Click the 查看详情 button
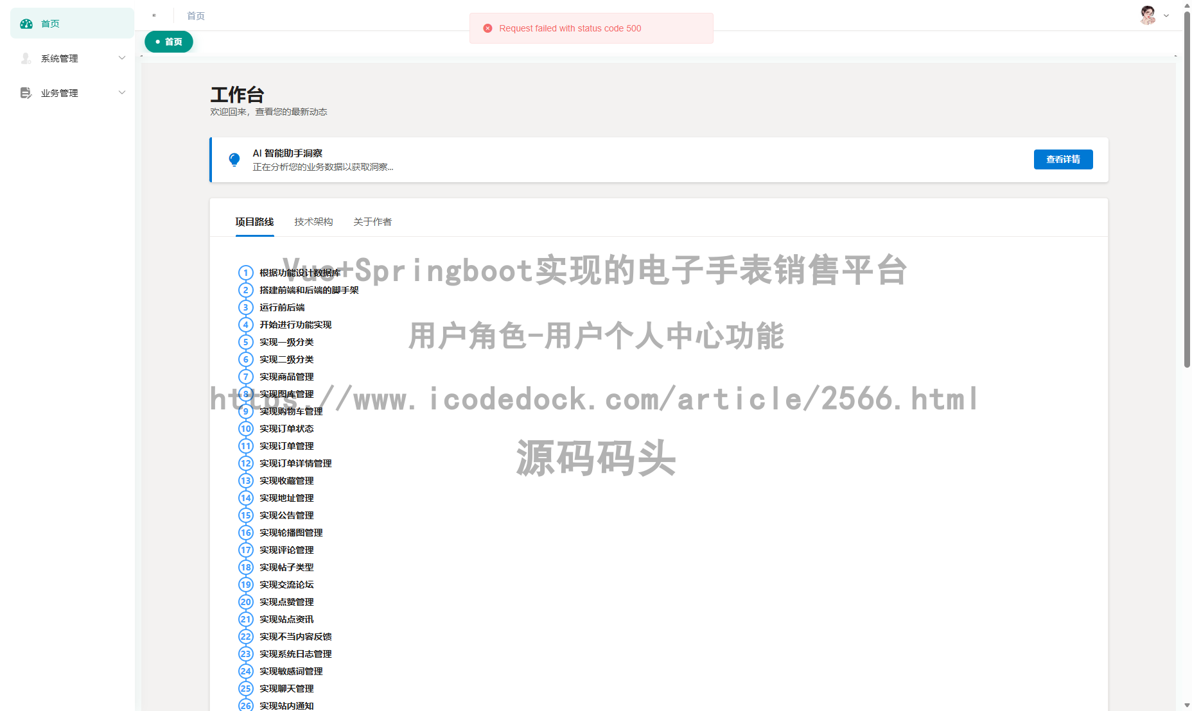1192x711 pixels. 1063,159
